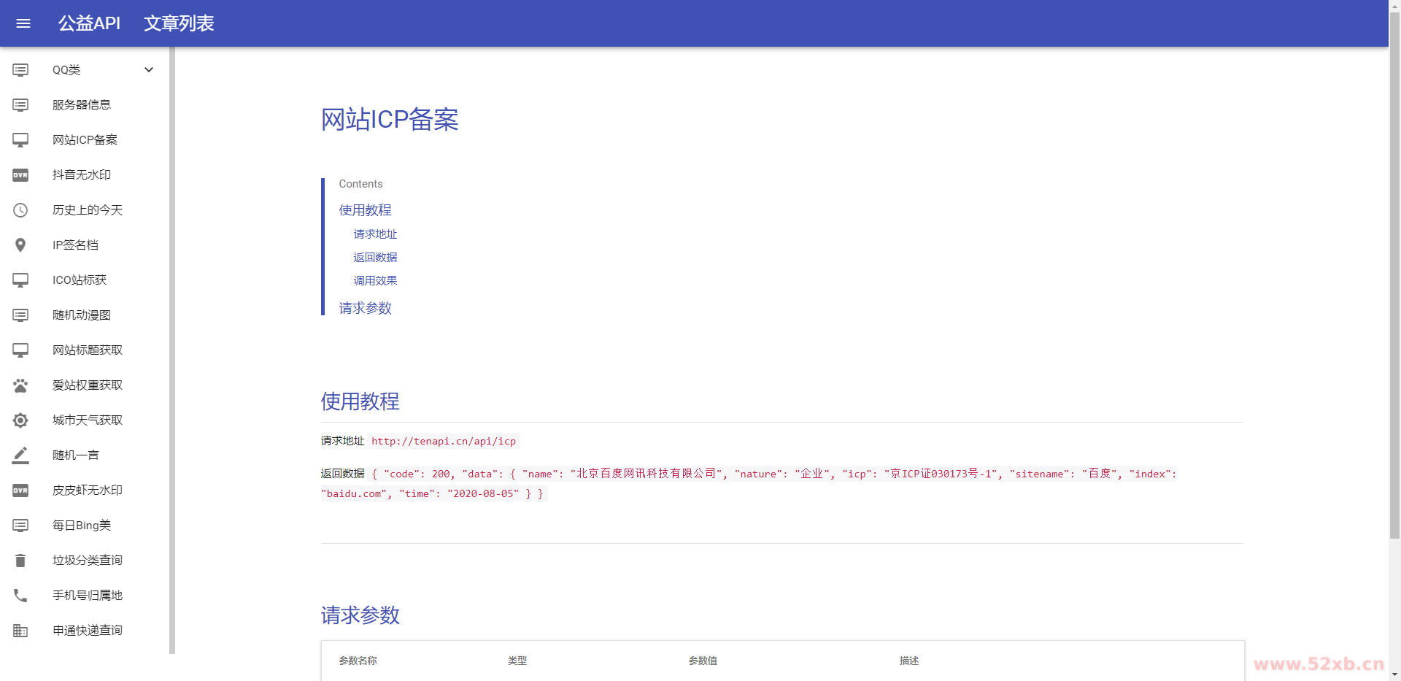Open the hamburger navigation menu
This screenshot has height=681, width=1401.
point(23,23)
